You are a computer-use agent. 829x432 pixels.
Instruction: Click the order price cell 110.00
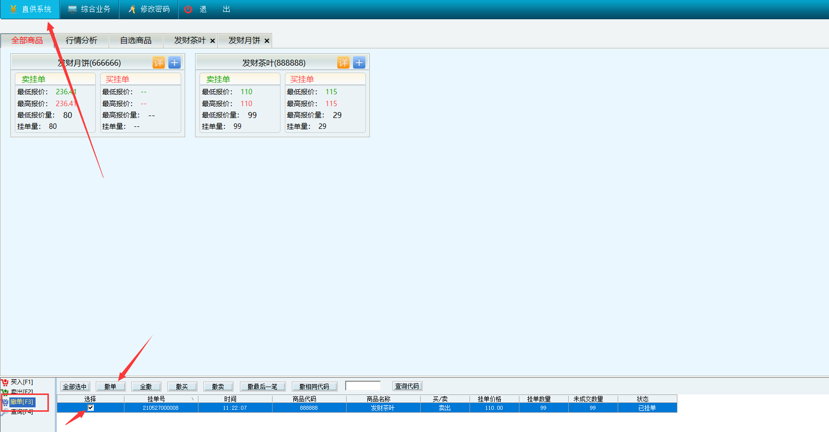point(494,408)
